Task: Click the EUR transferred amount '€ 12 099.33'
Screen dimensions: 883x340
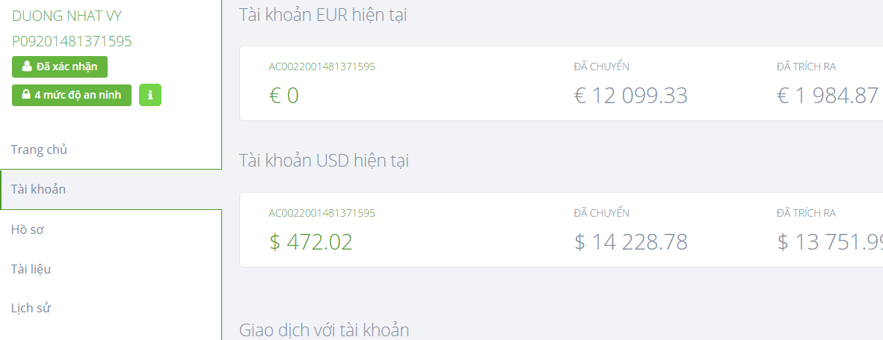Action: (x=630, y=96)
